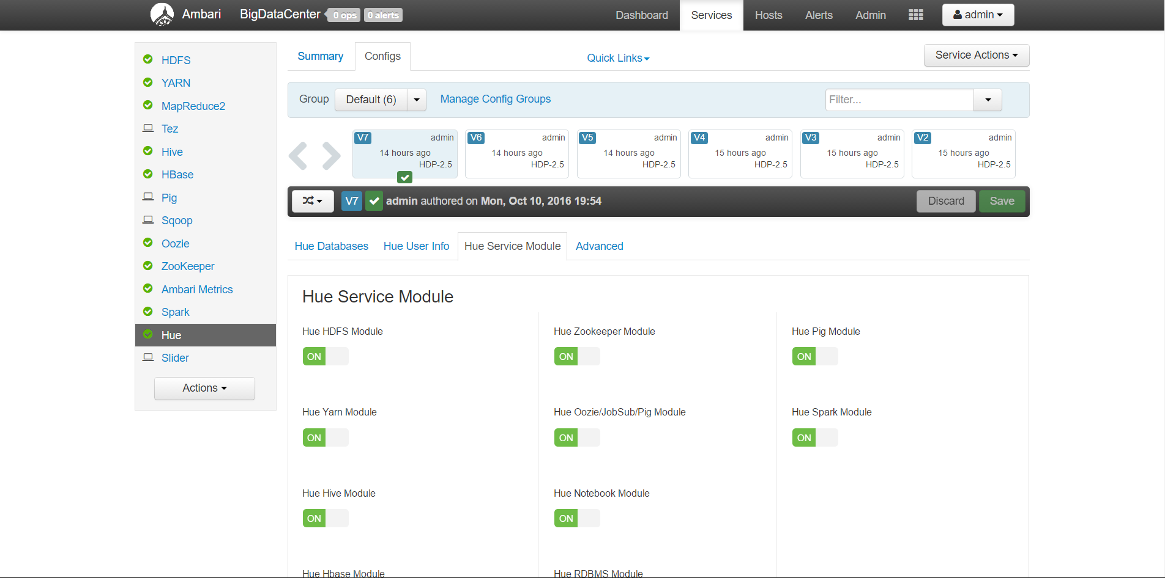Click green current-version checkmark in version bar
Viewport: 1165px width, 578px height.
point(374,201)
